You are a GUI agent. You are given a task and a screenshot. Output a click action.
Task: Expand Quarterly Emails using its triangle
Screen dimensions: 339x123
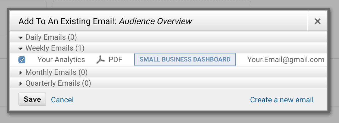click(21, 83)
